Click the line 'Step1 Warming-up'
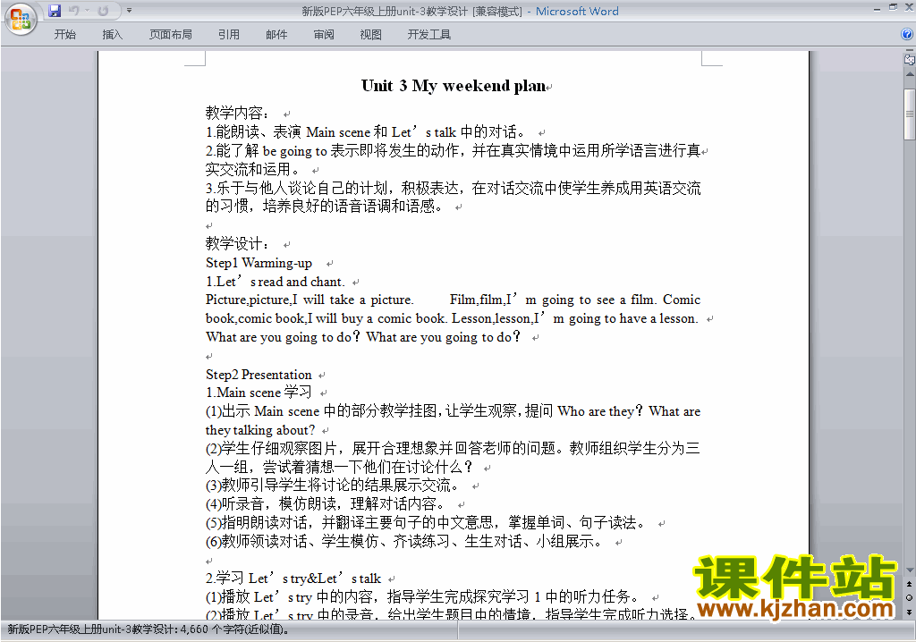The image size is (916, 642). click(259, 263)
